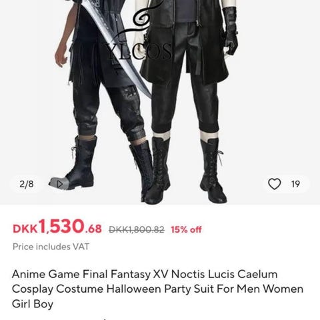Tap the 15% off discount label
The width and height of the screenshot is (320, 320).
(x=186, y=229)
